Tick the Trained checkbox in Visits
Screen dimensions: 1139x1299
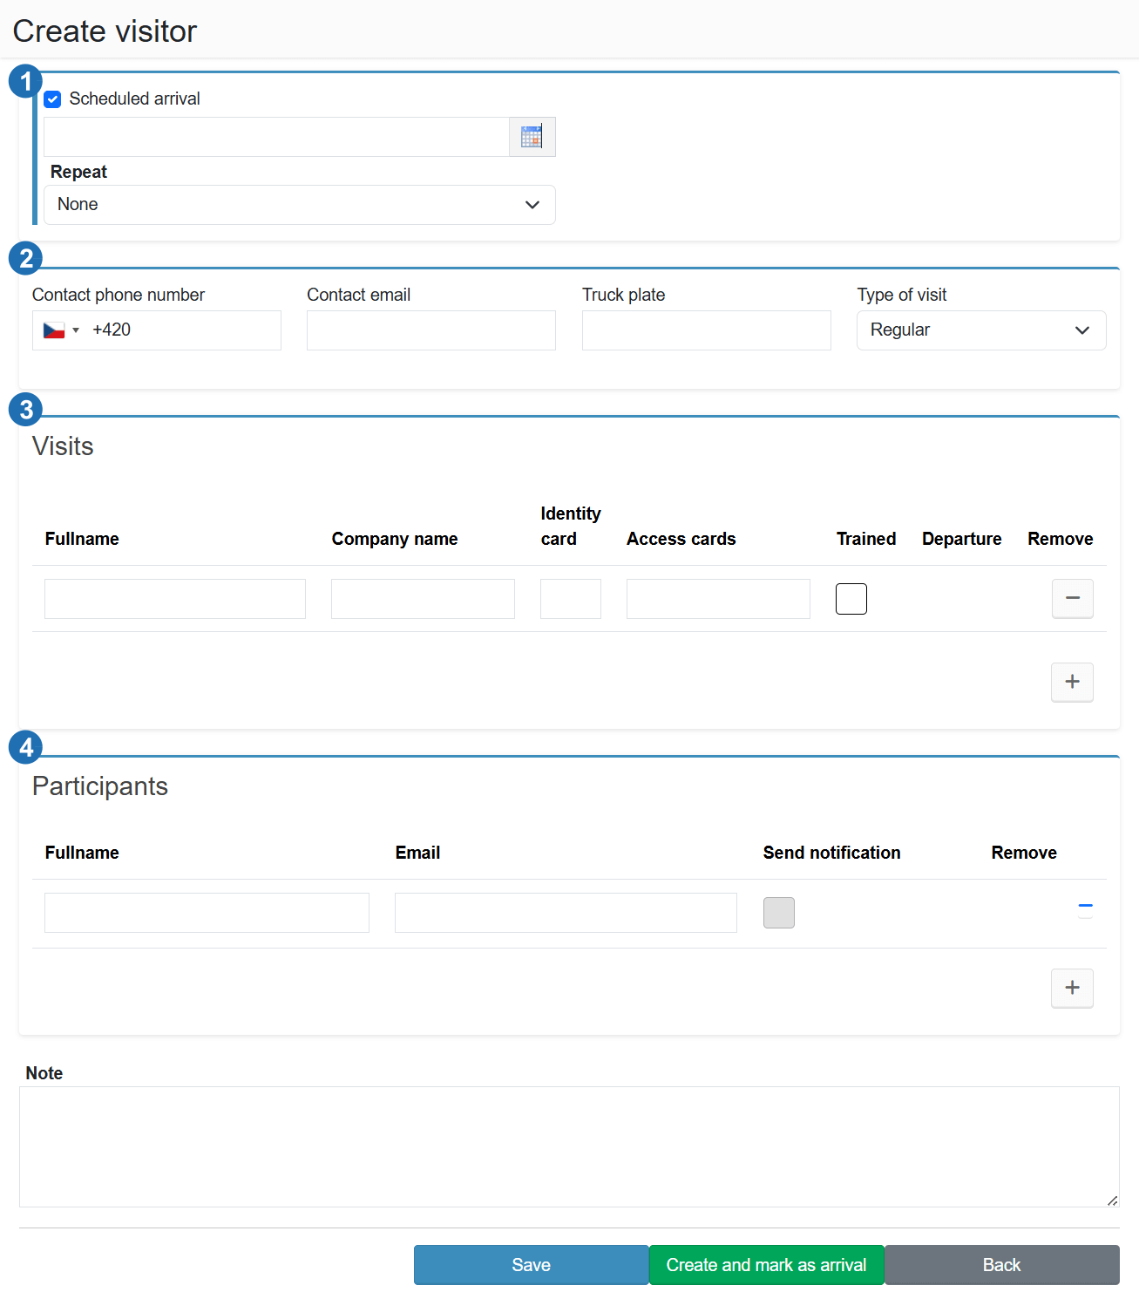(851, 599)
